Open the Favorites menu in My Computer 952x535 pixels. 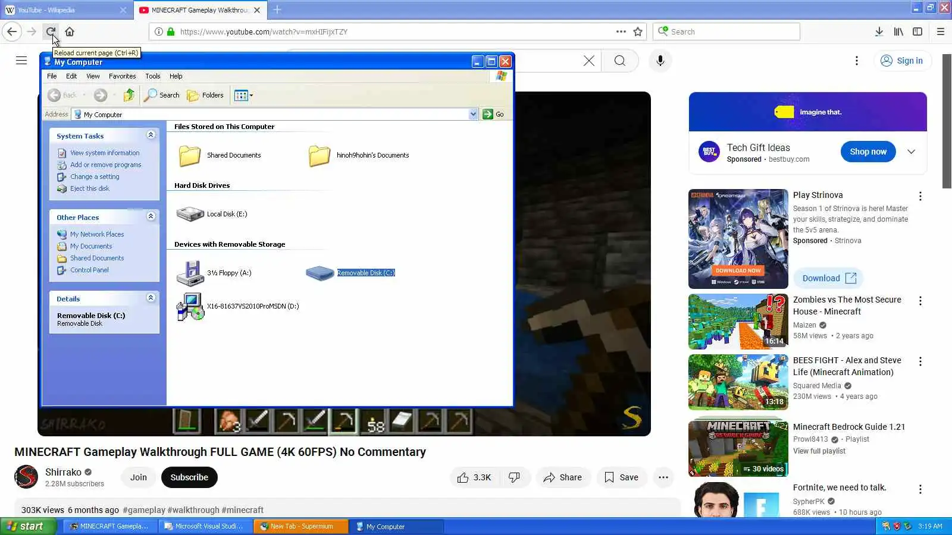pyautogui.click(x=122, y=76)
